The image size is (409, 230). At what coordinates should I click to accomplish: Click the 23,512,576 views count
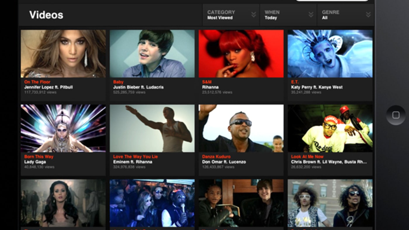(217, 92)
